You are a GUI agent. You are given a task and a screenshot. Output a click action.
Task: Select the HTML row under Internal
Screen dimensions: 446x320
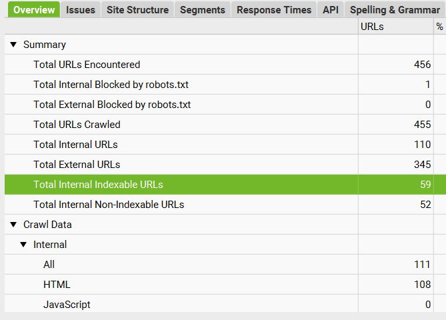(x=225, y=285)
